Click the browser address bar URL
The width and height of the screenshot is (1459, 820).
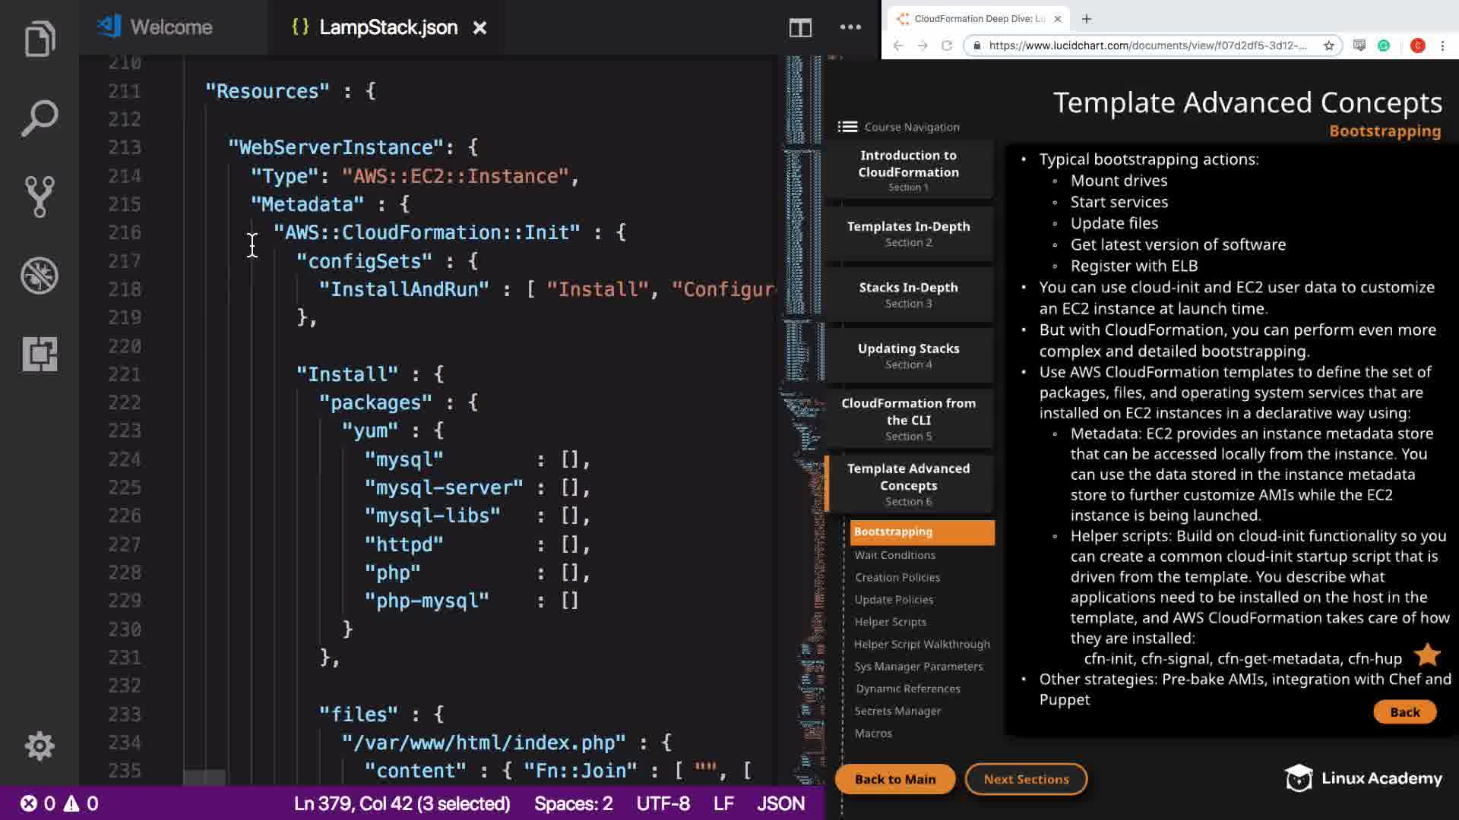1147,46
